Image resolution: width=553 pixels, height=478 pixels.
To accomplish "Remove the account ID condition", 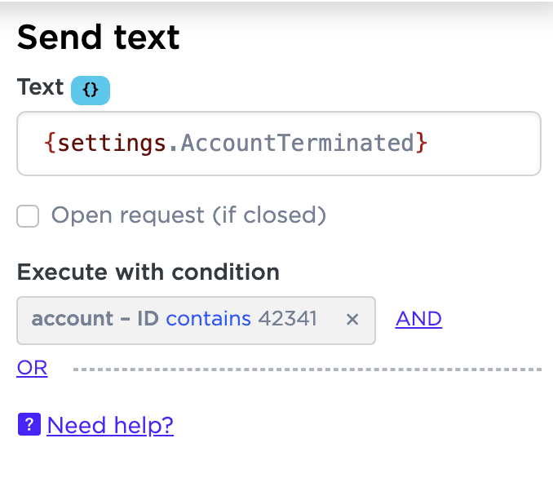I will pyautogui.click(x=352, y=320).
